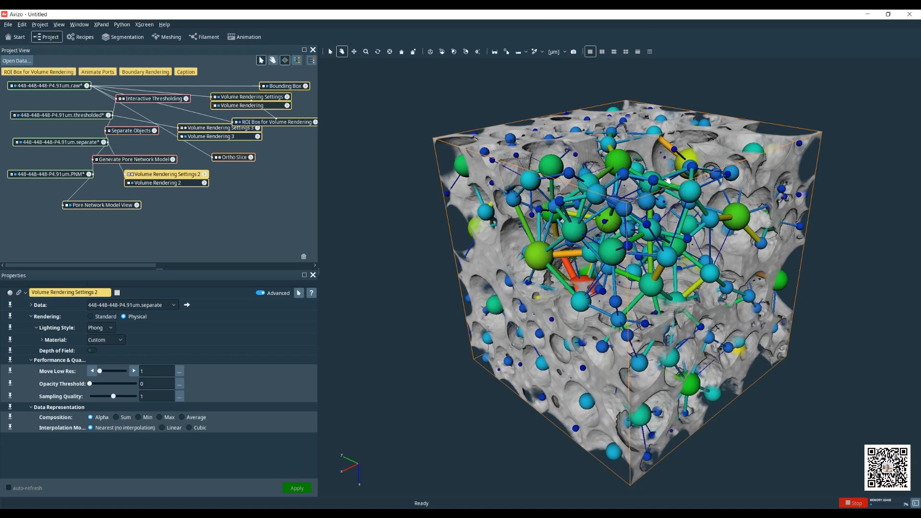Image resolution: width=921 pixels, height=518 pixels.
Task: Open the Material Custom dropdown
Action: point(106,340)
